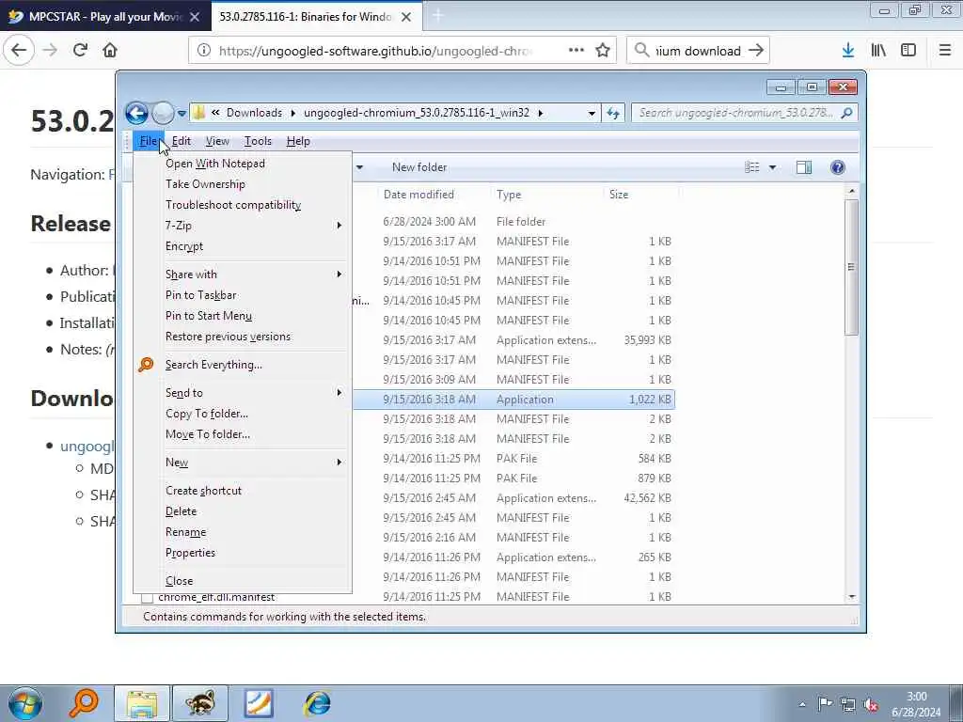Open the Tools menu
Viewport: 963px width, 722px height.
(258, 141)
